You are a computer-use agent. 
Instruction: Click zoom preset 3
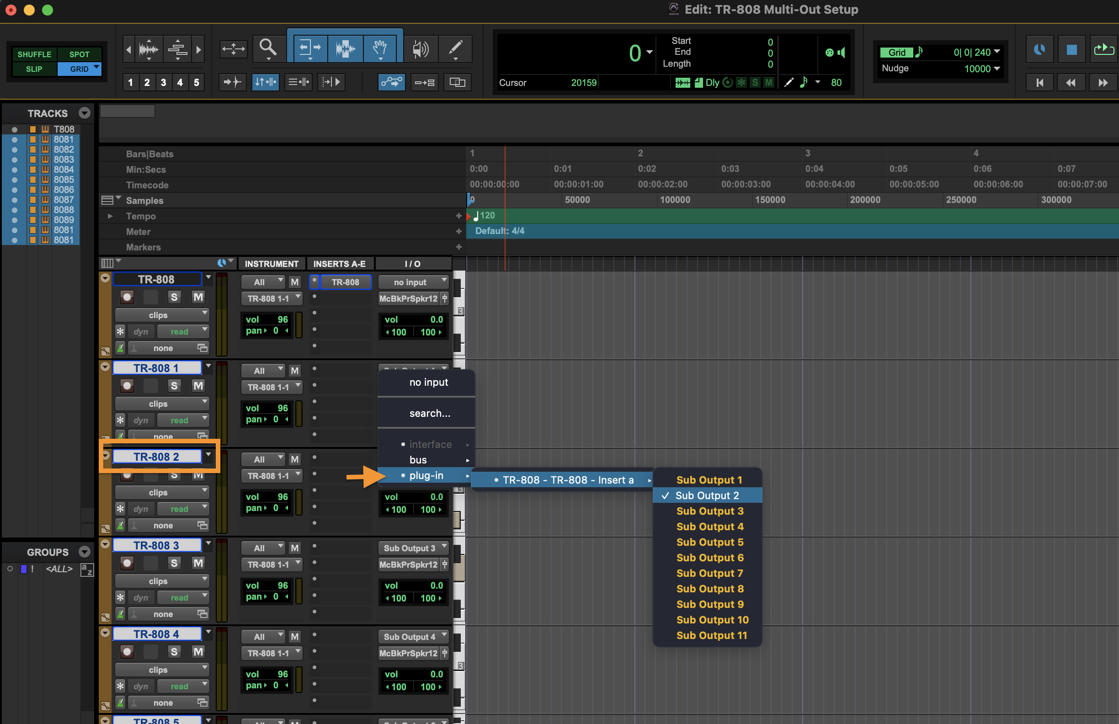[x=163, y=82]
